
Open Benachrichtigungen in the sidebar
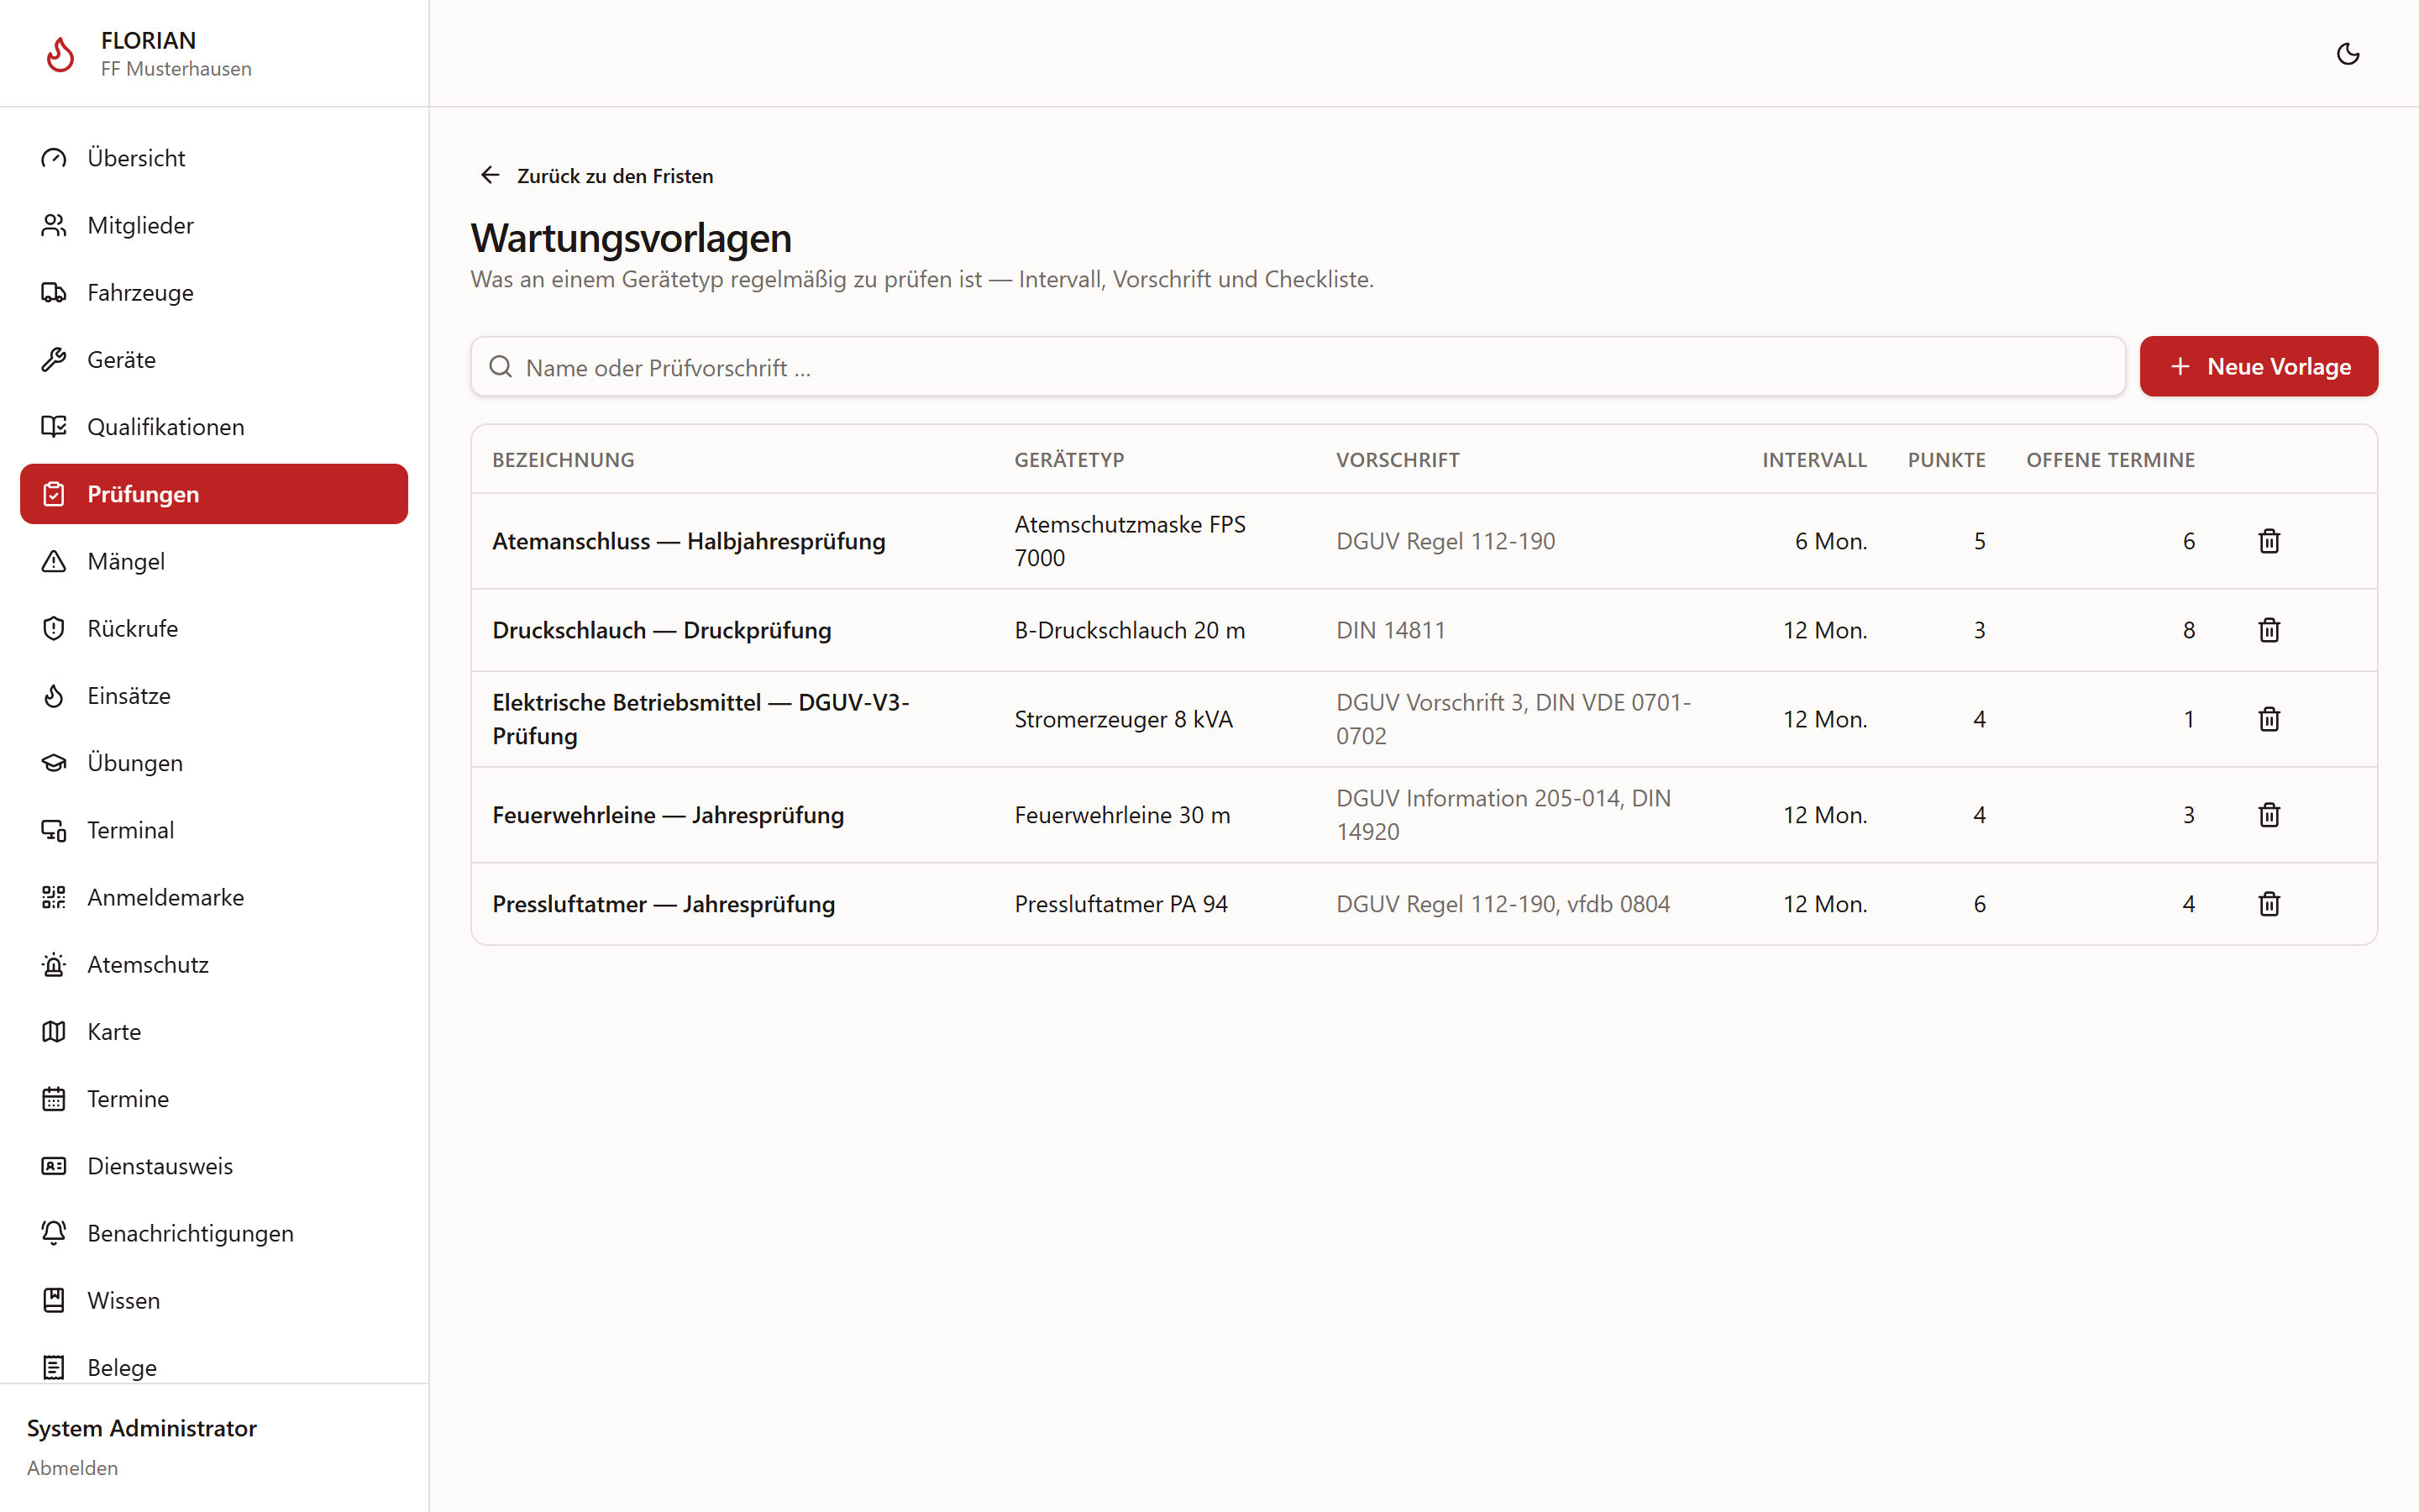click(x=214, y=1233)
